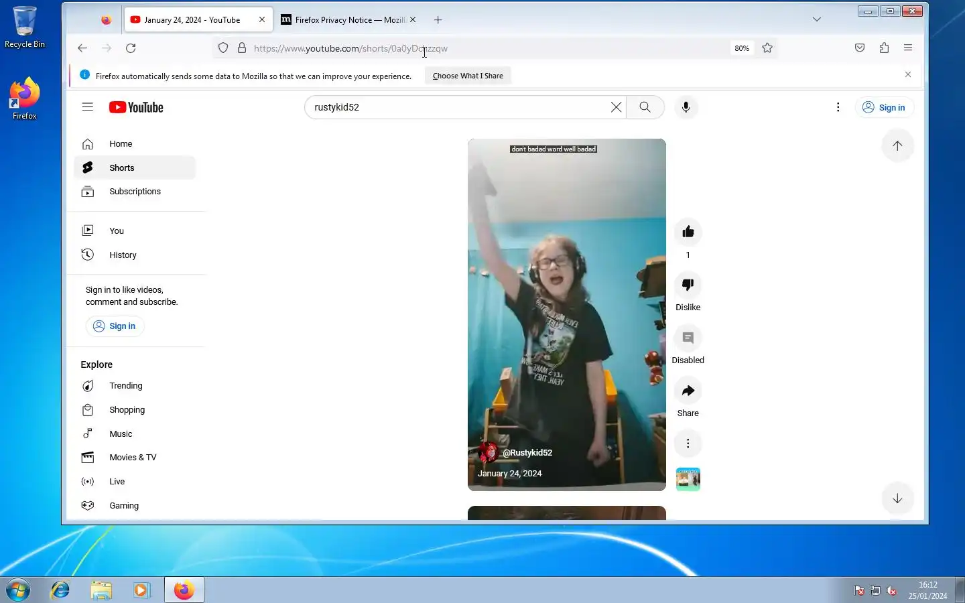965x603 pixels.
Task: Save page to Pocket
Action: tap(860, 48)
